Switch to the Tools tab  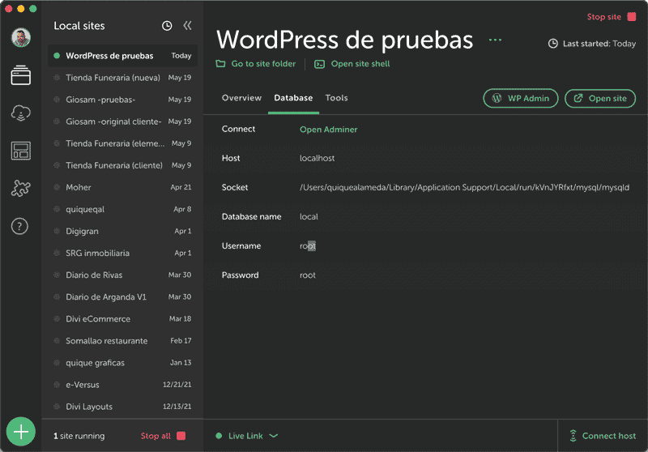pyautogui.click(x=336, y=98)
